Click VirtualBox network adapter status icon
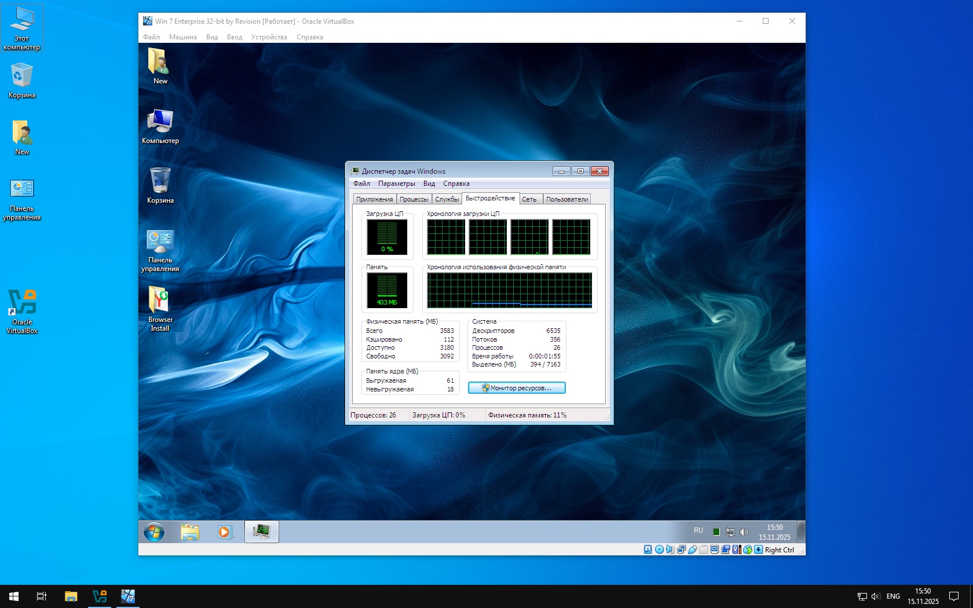Screen dimensions: 973x608 coord(681,550)
